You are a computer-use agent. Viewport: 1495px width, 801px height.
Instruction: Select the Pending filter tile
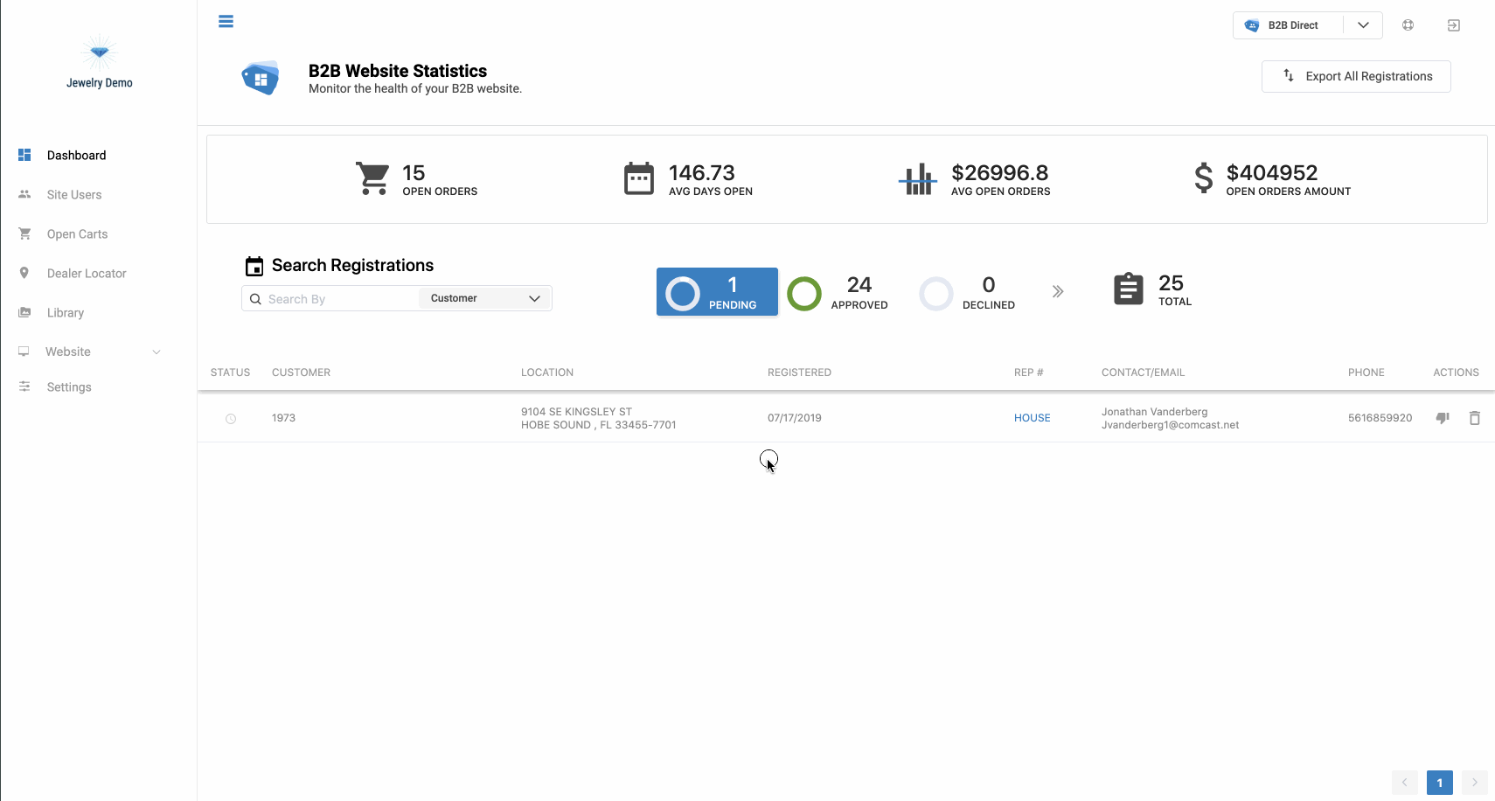tap(717, 292)
